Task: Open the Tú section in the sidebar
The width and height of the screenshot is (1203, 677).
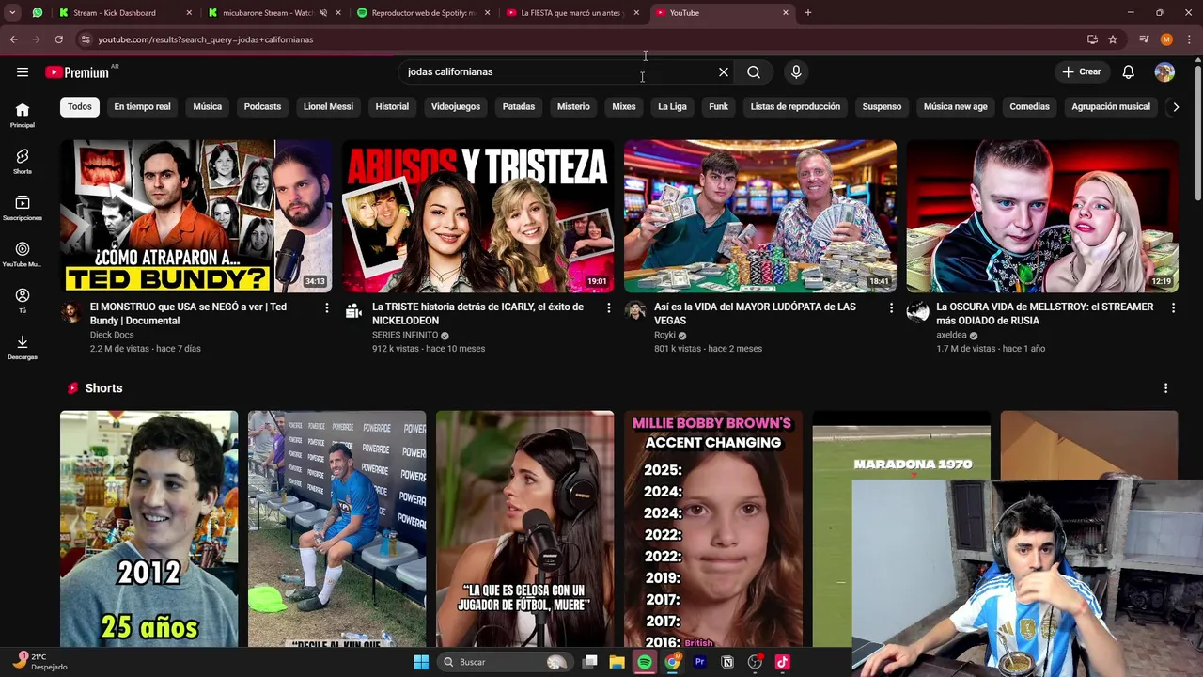Action: click(x=23, y=301)
